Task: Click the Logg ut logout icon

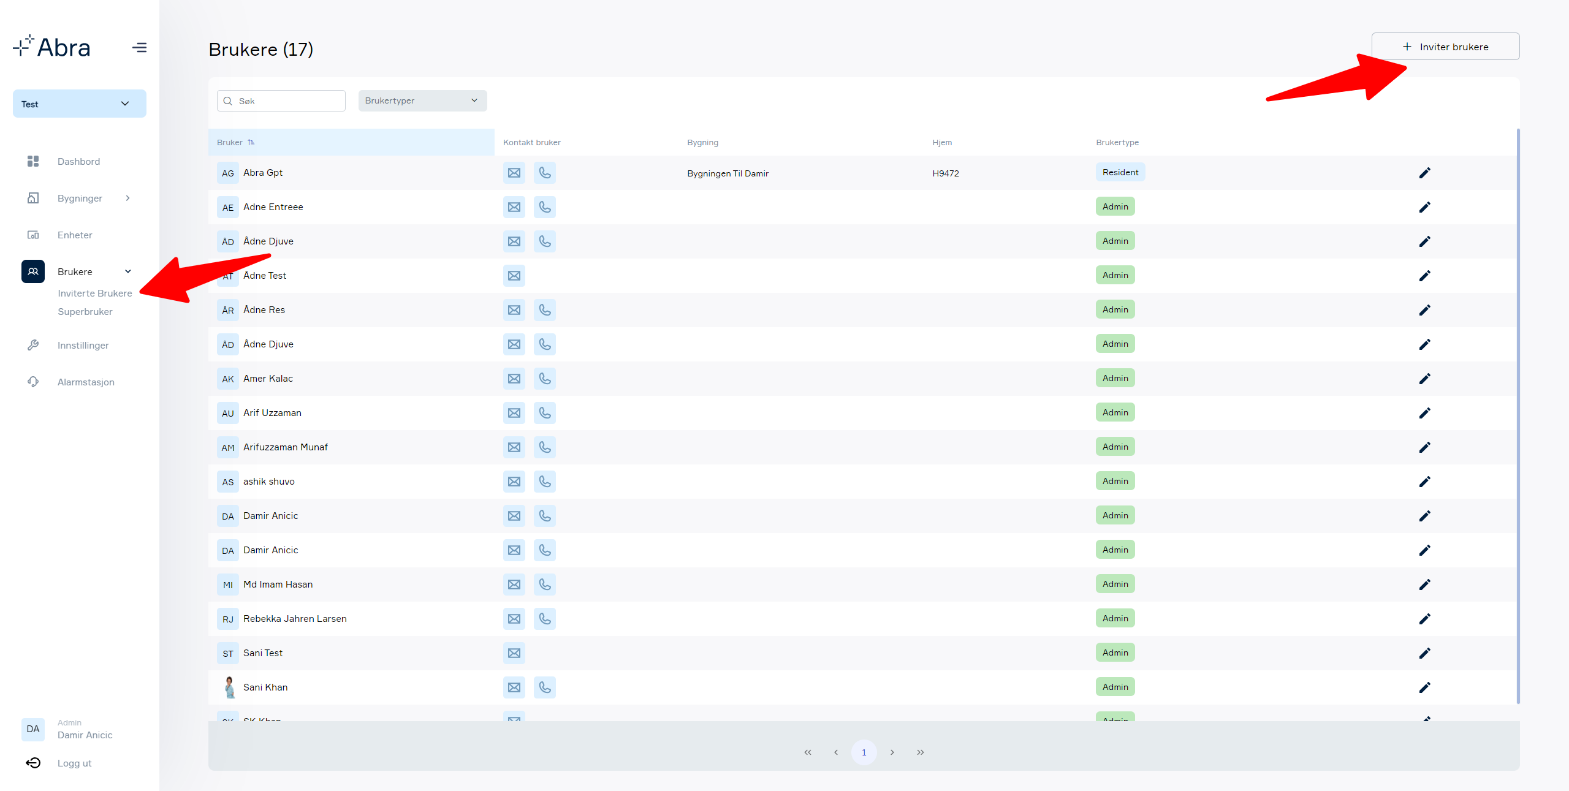Action: 33,763
